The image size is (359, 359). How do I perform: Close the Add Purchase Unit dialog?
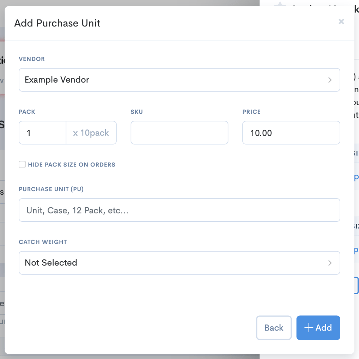[341, 21]
